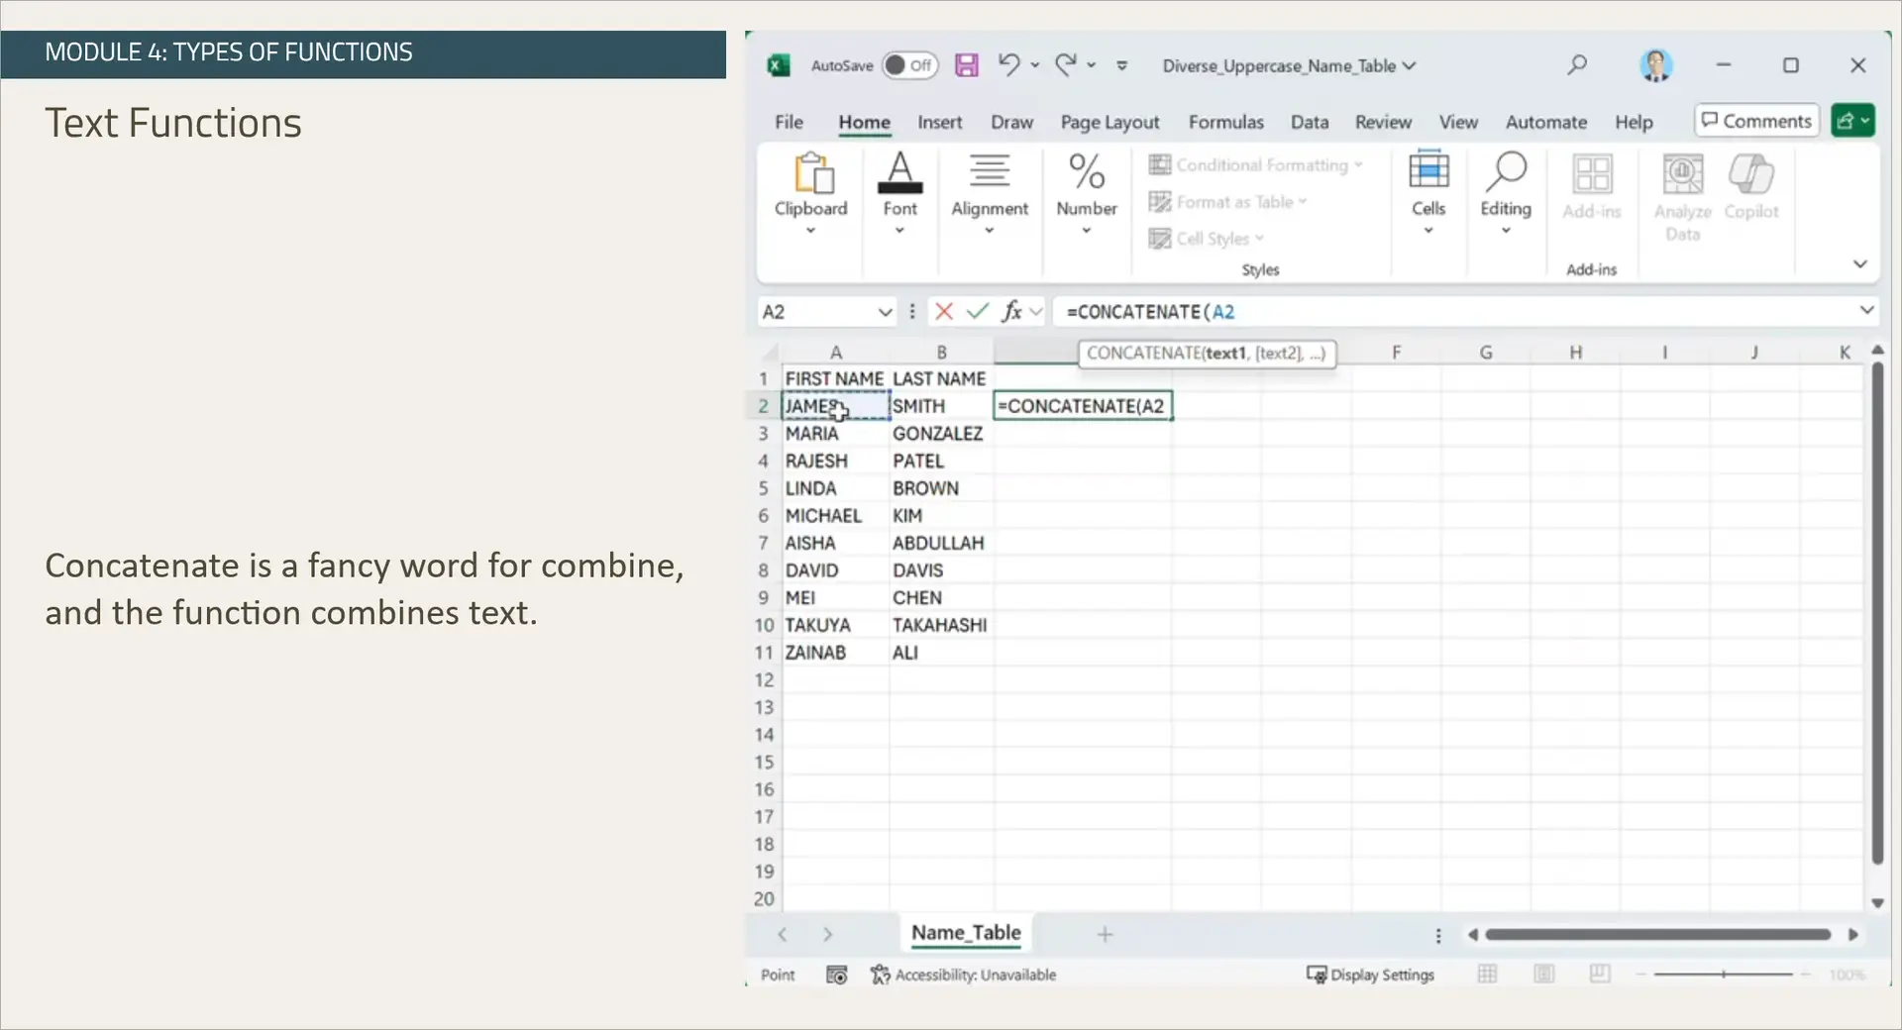Select the Name_Table sheet tab

[965, 933]
